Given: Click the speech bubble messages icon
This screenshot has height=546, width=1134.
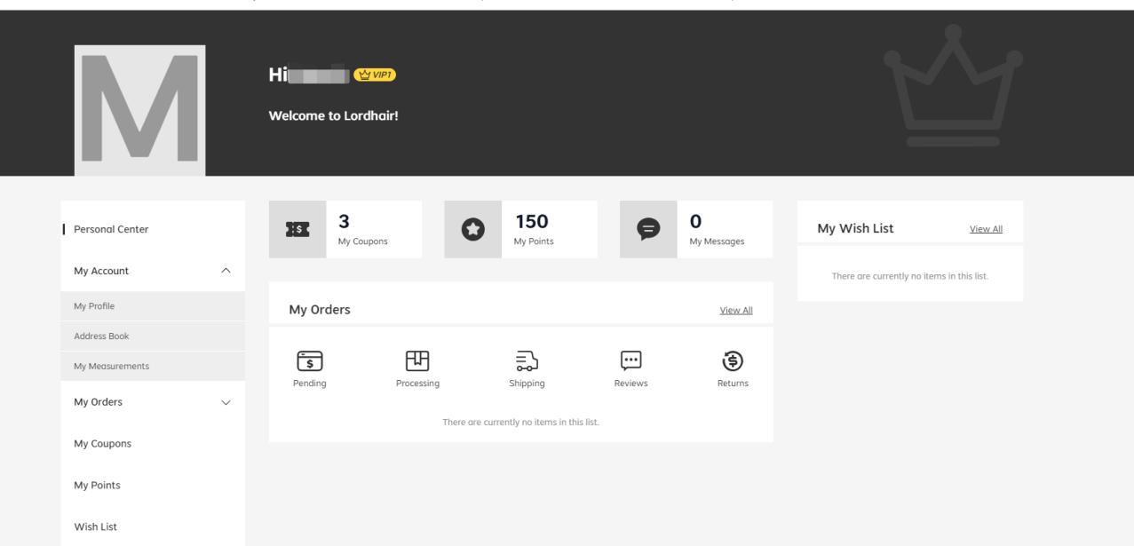Looking at the screenshot, I should point(648,229).
